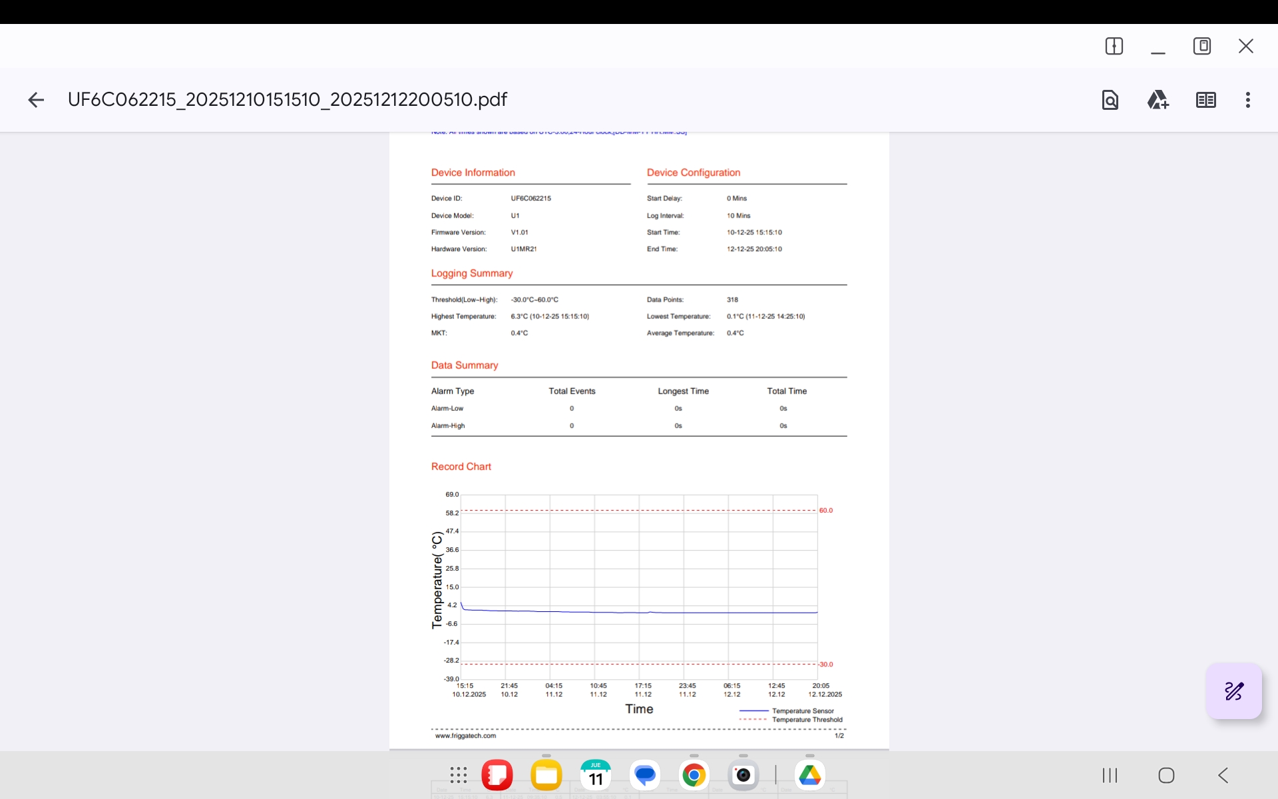Show recent apps with three-lines button
This screenshot has height=799, width=1278.
click(x=1109, y=775)
